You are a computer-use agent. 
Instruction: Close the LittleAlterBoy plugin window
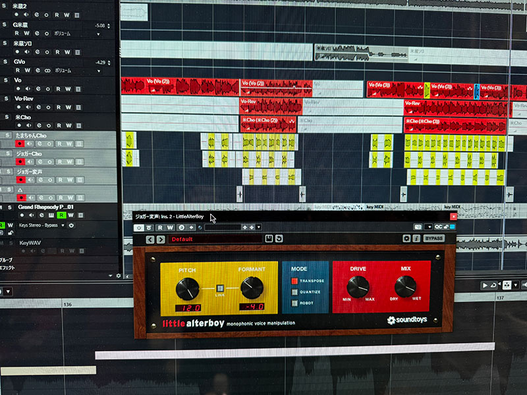coord(453,217)
